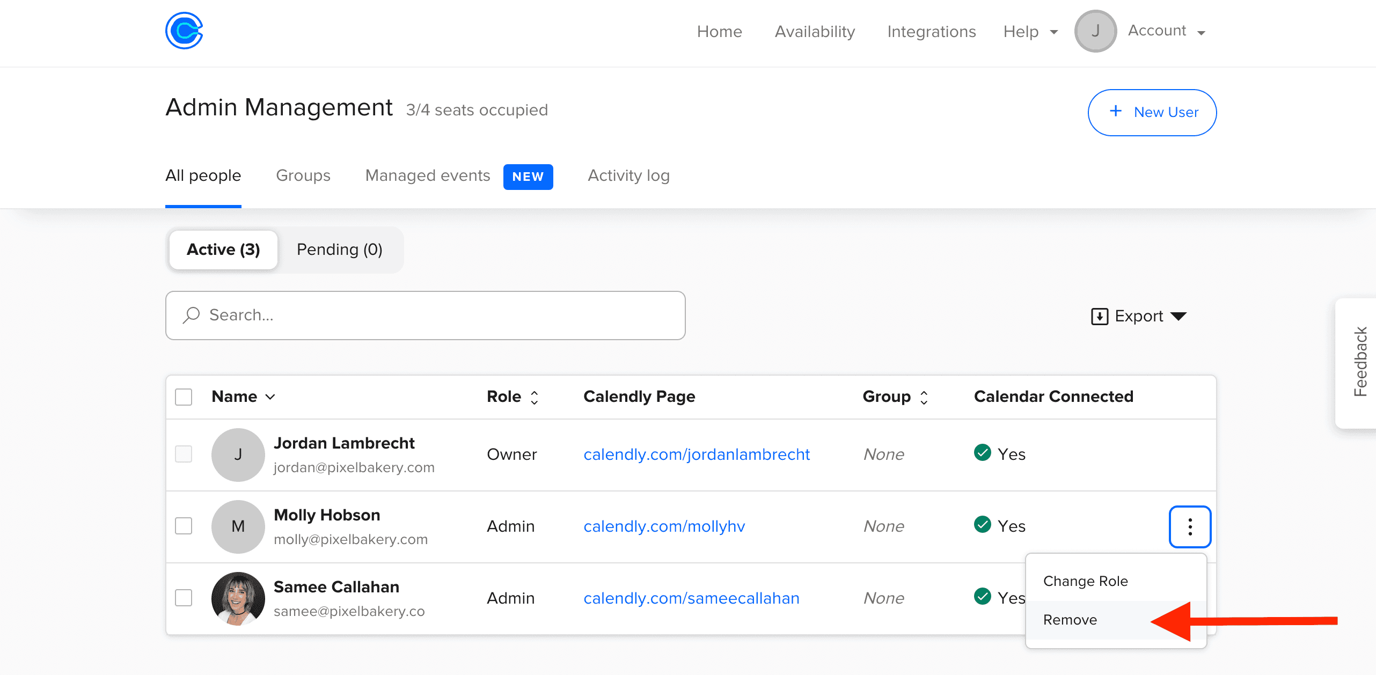
Task: Sort by the Role column arrows
Action: 534,398
